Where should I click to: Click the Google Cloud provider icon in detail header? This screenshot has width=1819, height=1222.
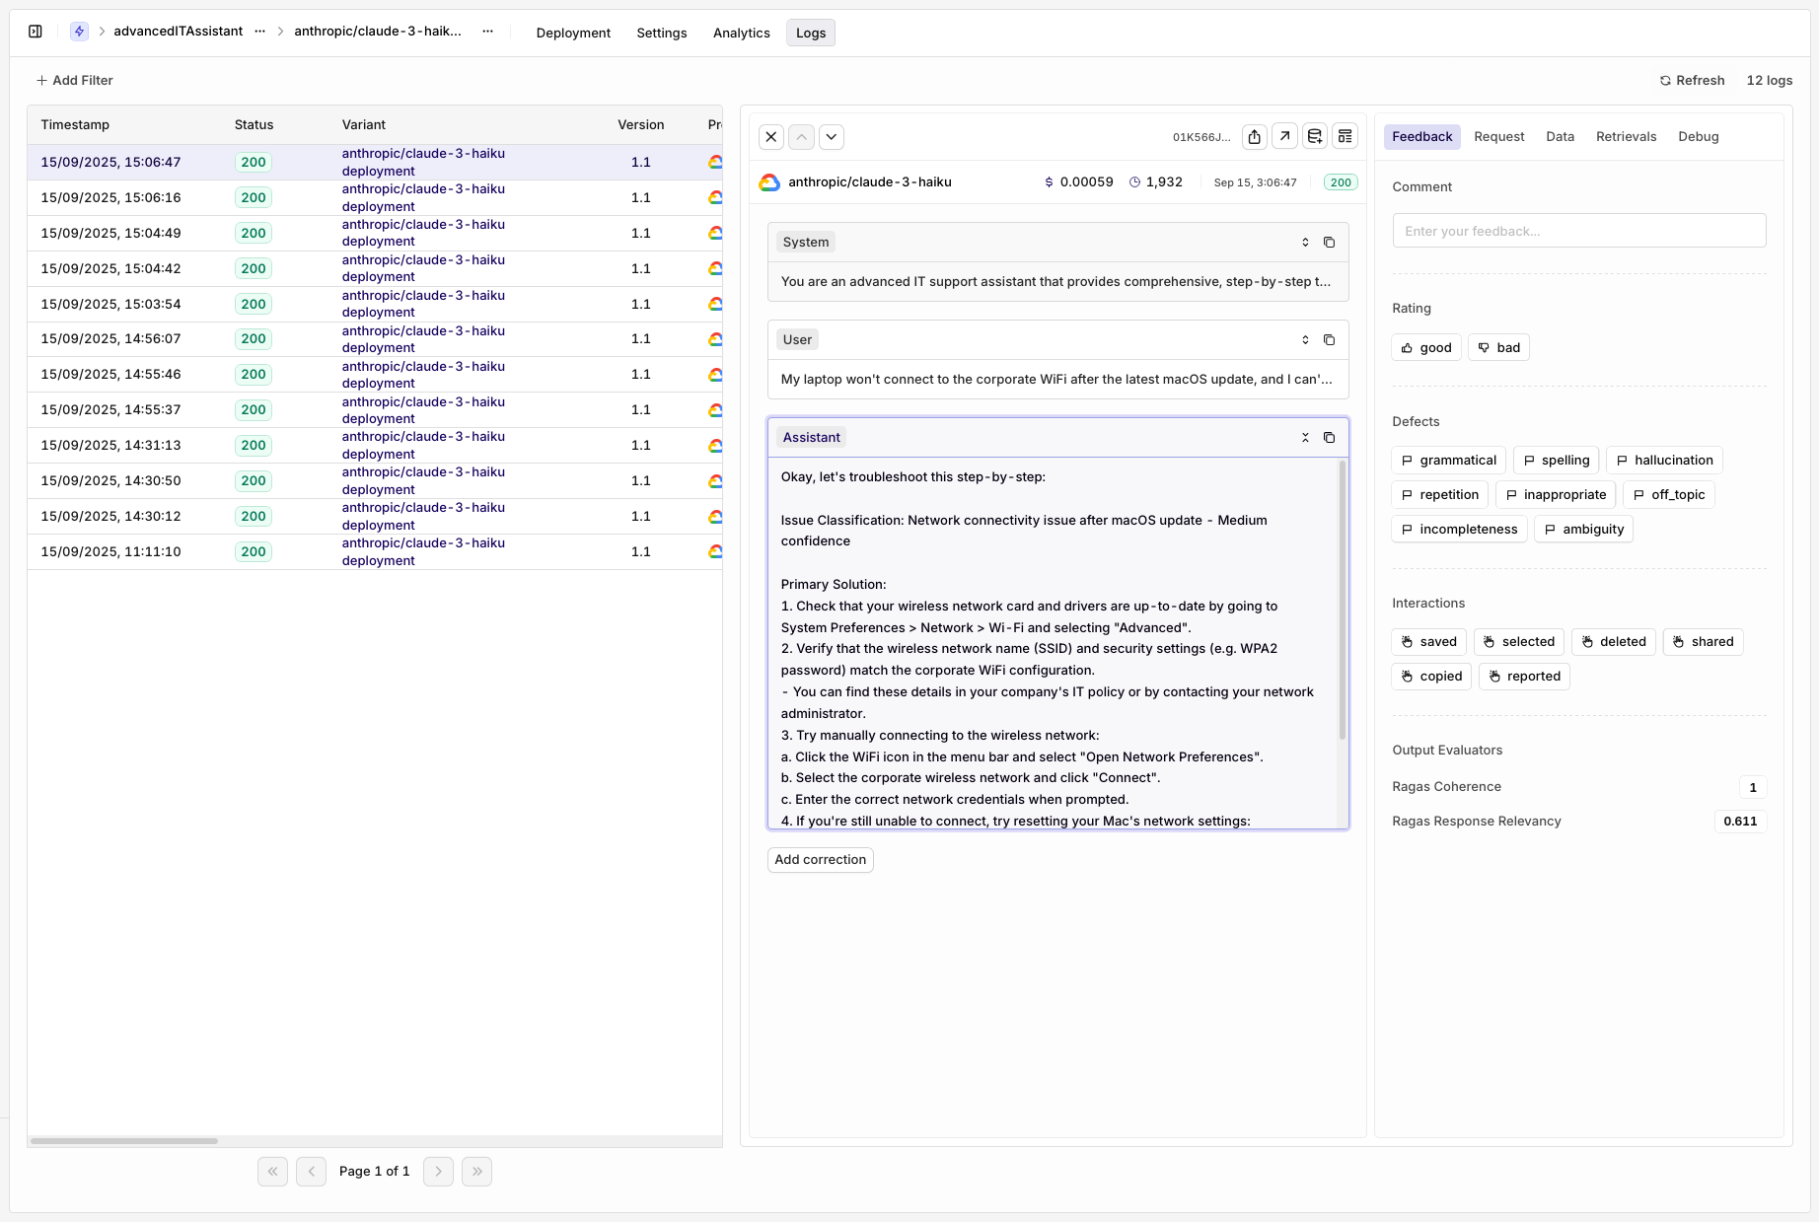(x=769, y=182)
